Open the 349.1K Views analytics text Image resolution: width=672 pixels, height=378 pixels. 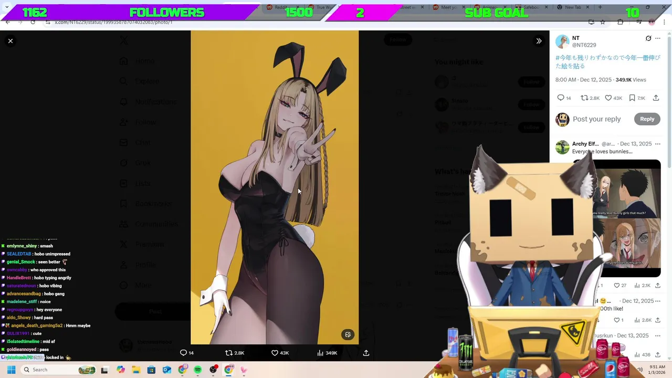631,80
